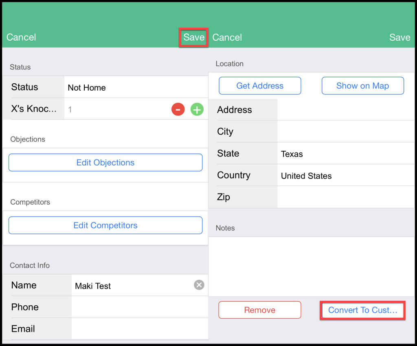This screenshot has width=417, height=346.
Task: Click the Convert To Customer button
Action: [362, 310]
